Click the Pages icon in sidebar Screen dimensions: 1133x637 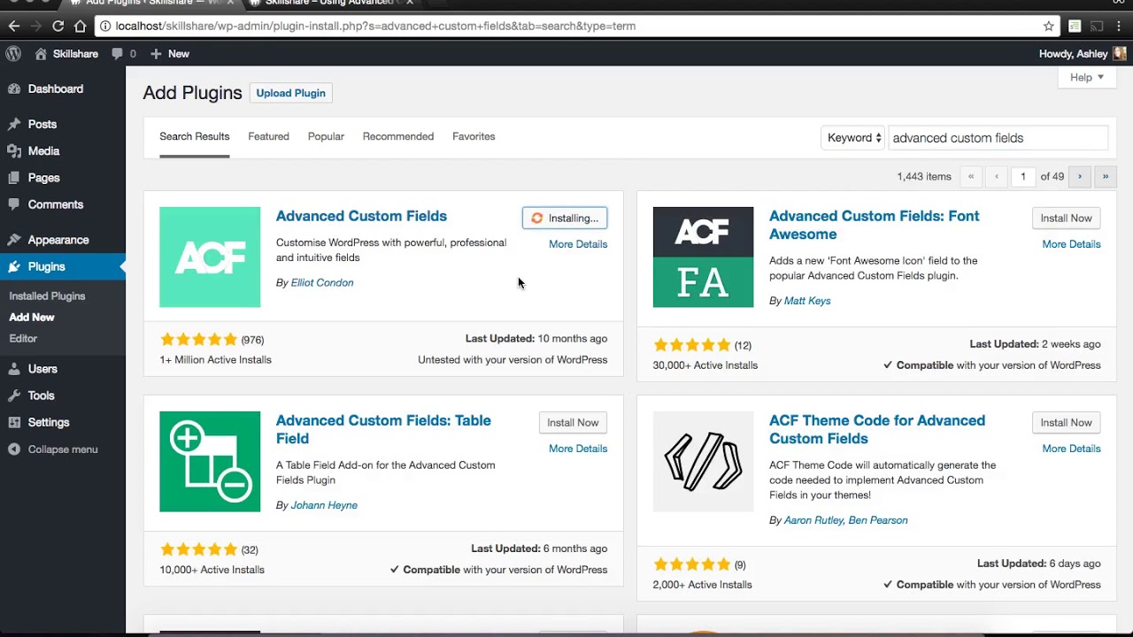(x=14, y=178)
